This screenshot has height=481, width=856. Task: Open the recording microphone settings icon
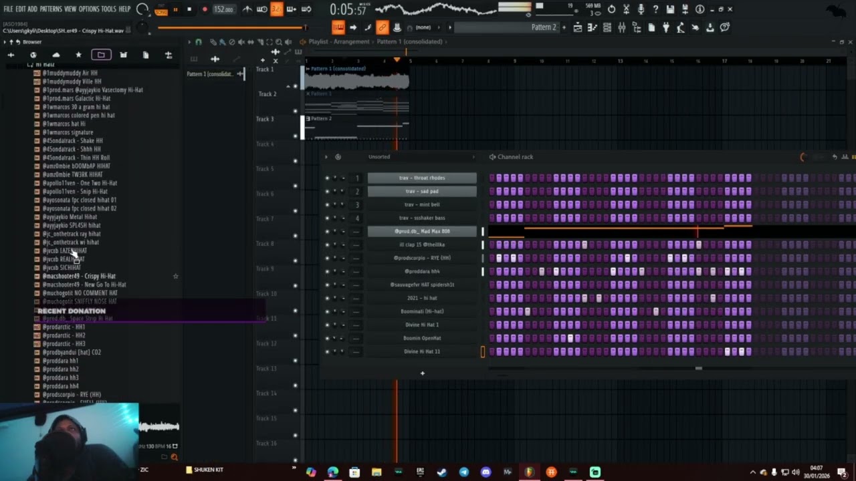tap(641, 9)
